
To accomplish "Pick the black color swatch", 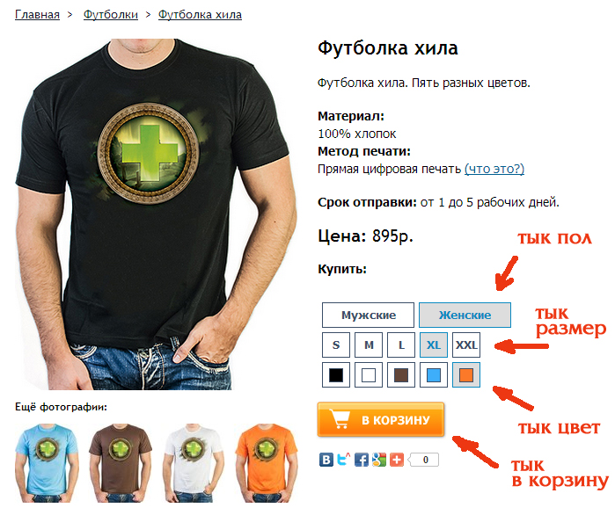I will [x=336, y=374].
